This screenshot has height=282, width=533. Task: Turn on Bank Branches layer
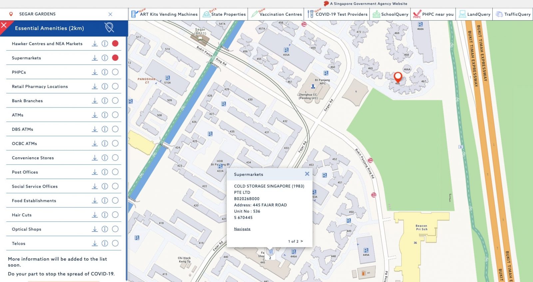(x=115, y=101)
